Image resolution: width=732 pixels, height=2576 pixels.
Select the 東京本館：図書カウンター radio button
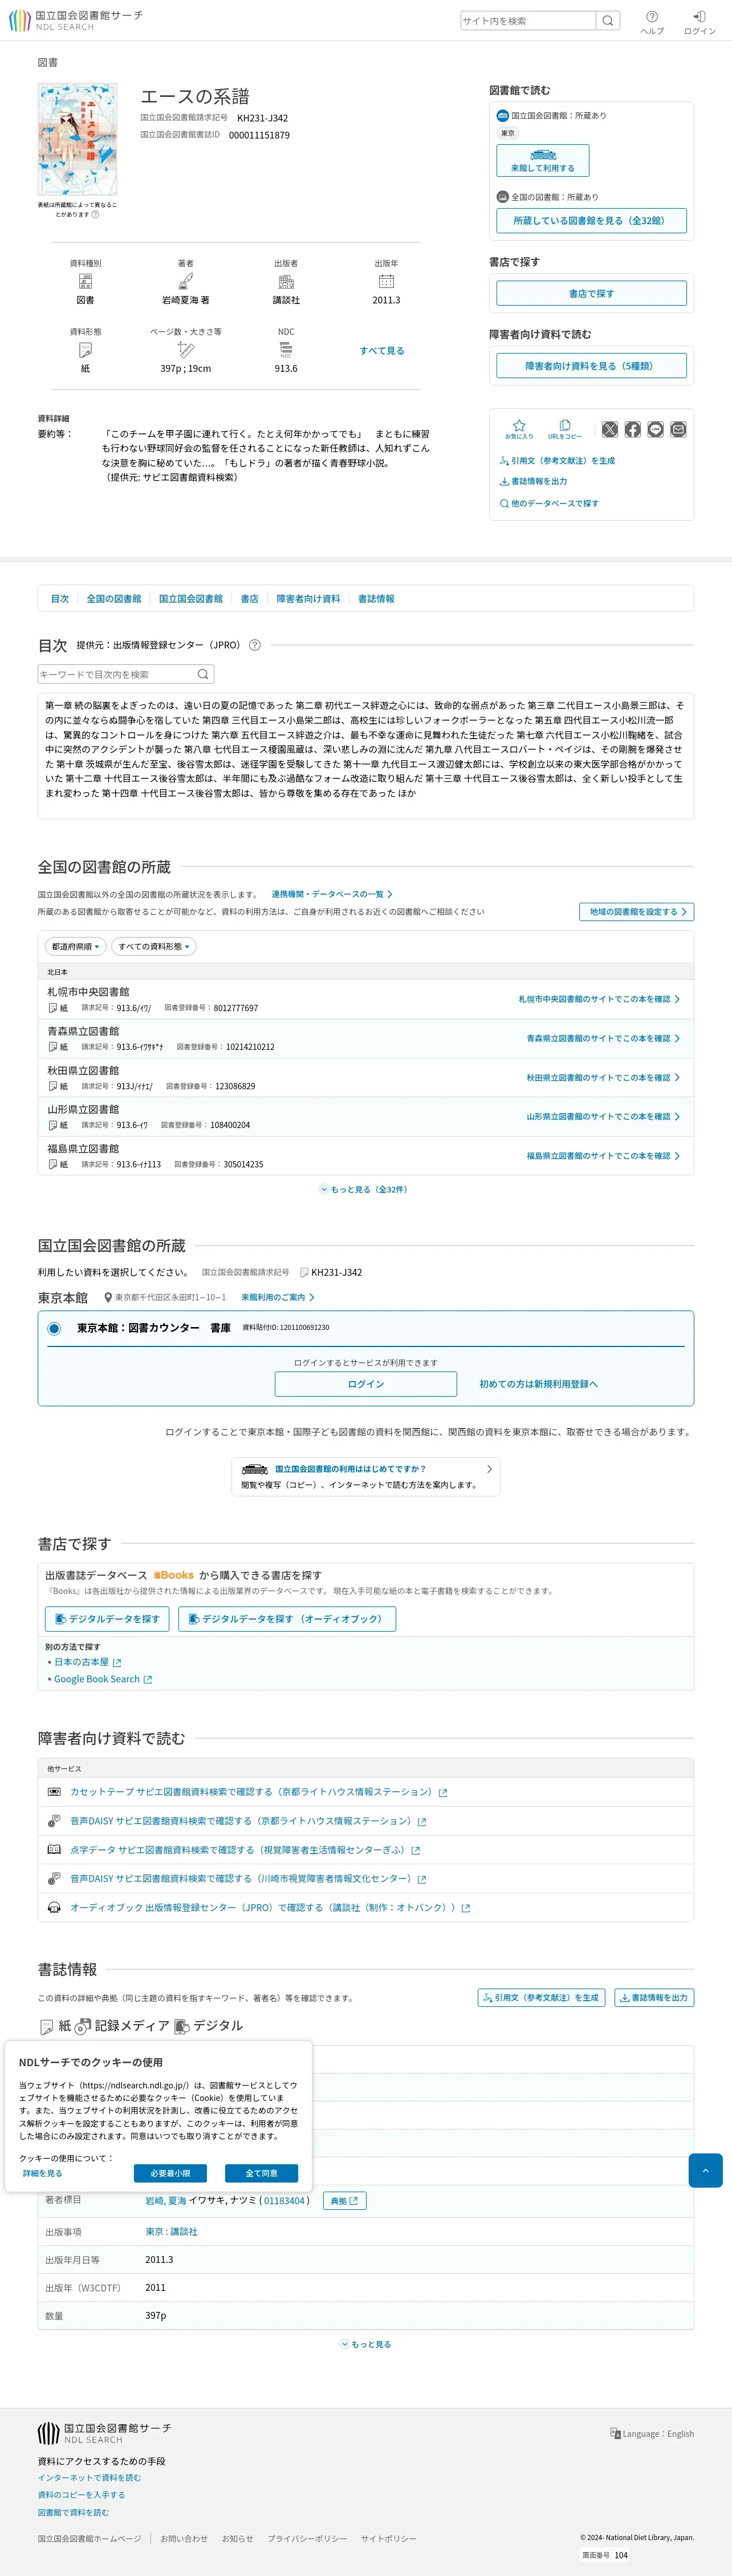[54, 1328]
